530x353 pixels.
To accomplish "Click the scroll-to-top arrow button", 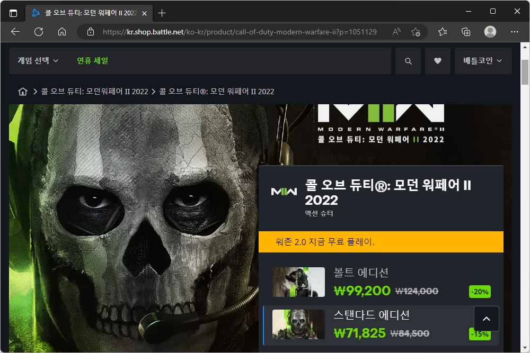I will point(486,319).
